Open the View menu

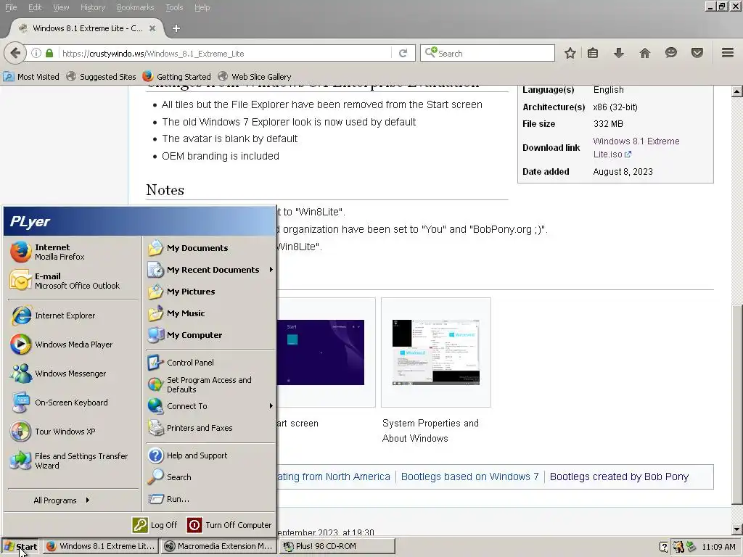point(61,7)
